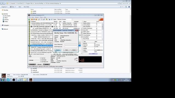
Task: Click the help icon in the Explorer toolbar
Action: pyautogui.click(x=129, y=7)
